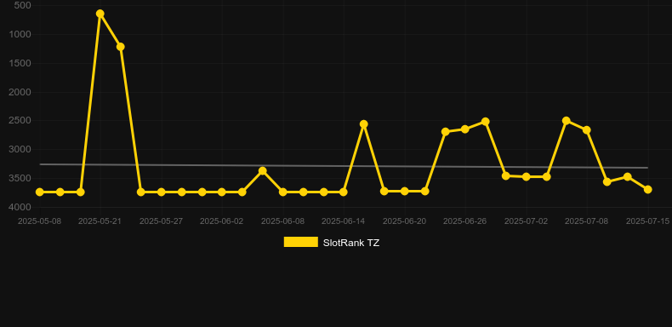Click the data point at 2025-05-27

point(161,192)
